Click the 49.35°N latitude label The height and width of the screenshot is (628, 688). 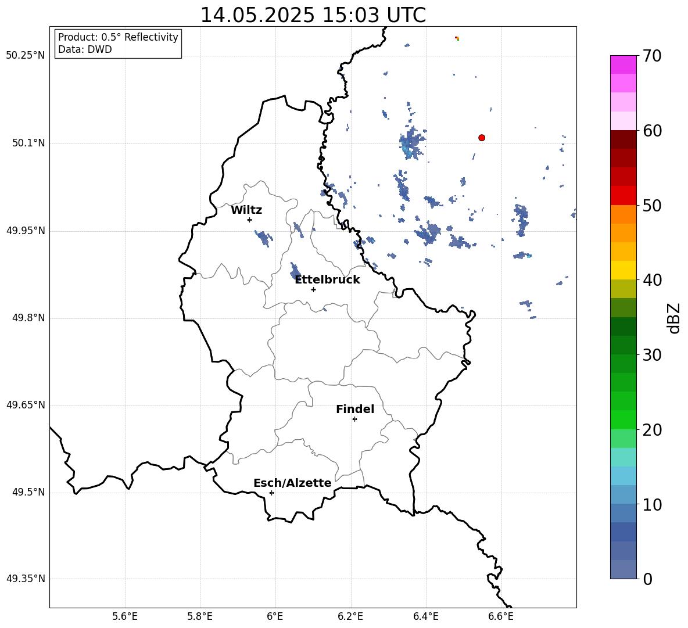(x=26, y=579)
